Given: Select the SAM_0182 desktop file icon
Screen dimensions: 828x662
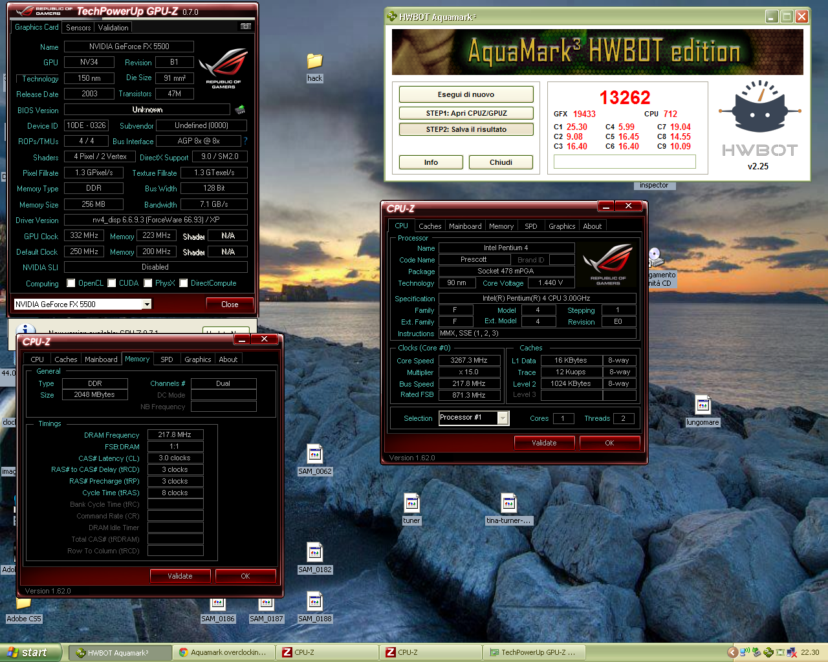Looking at the screenshot, I should click(x=315, y=553).
